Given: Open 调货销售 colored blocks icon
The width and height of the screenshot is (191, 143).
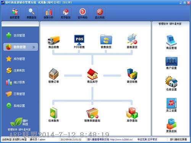Looking at the screenshot, I should click(x=132, y=76).
